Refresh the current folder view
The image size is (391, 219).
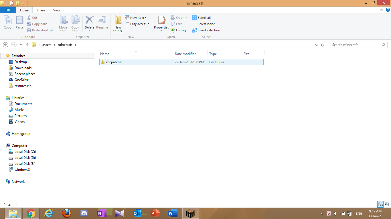[x=323, y=45]
